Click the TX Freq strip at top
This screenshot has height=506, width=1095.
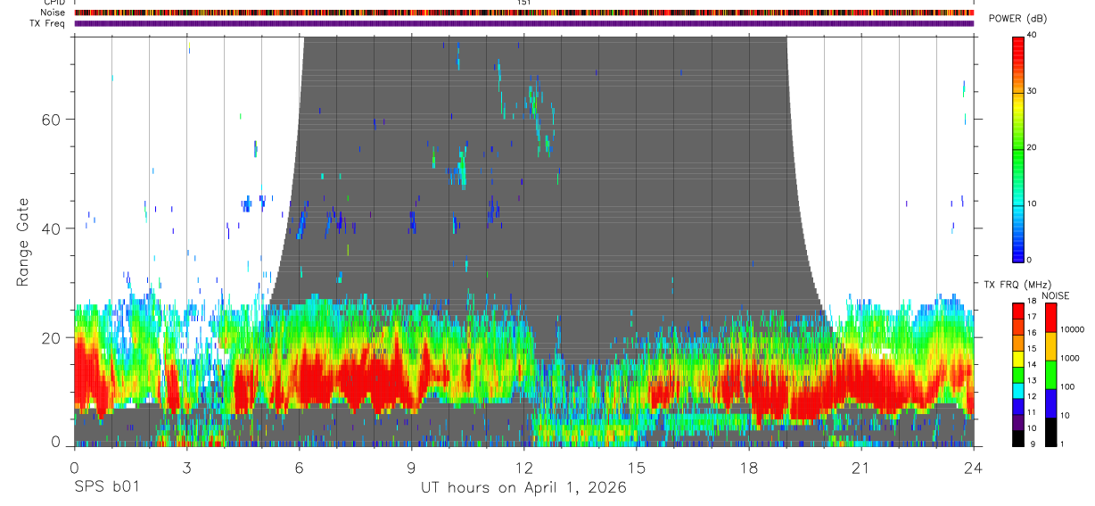[524, 23]
